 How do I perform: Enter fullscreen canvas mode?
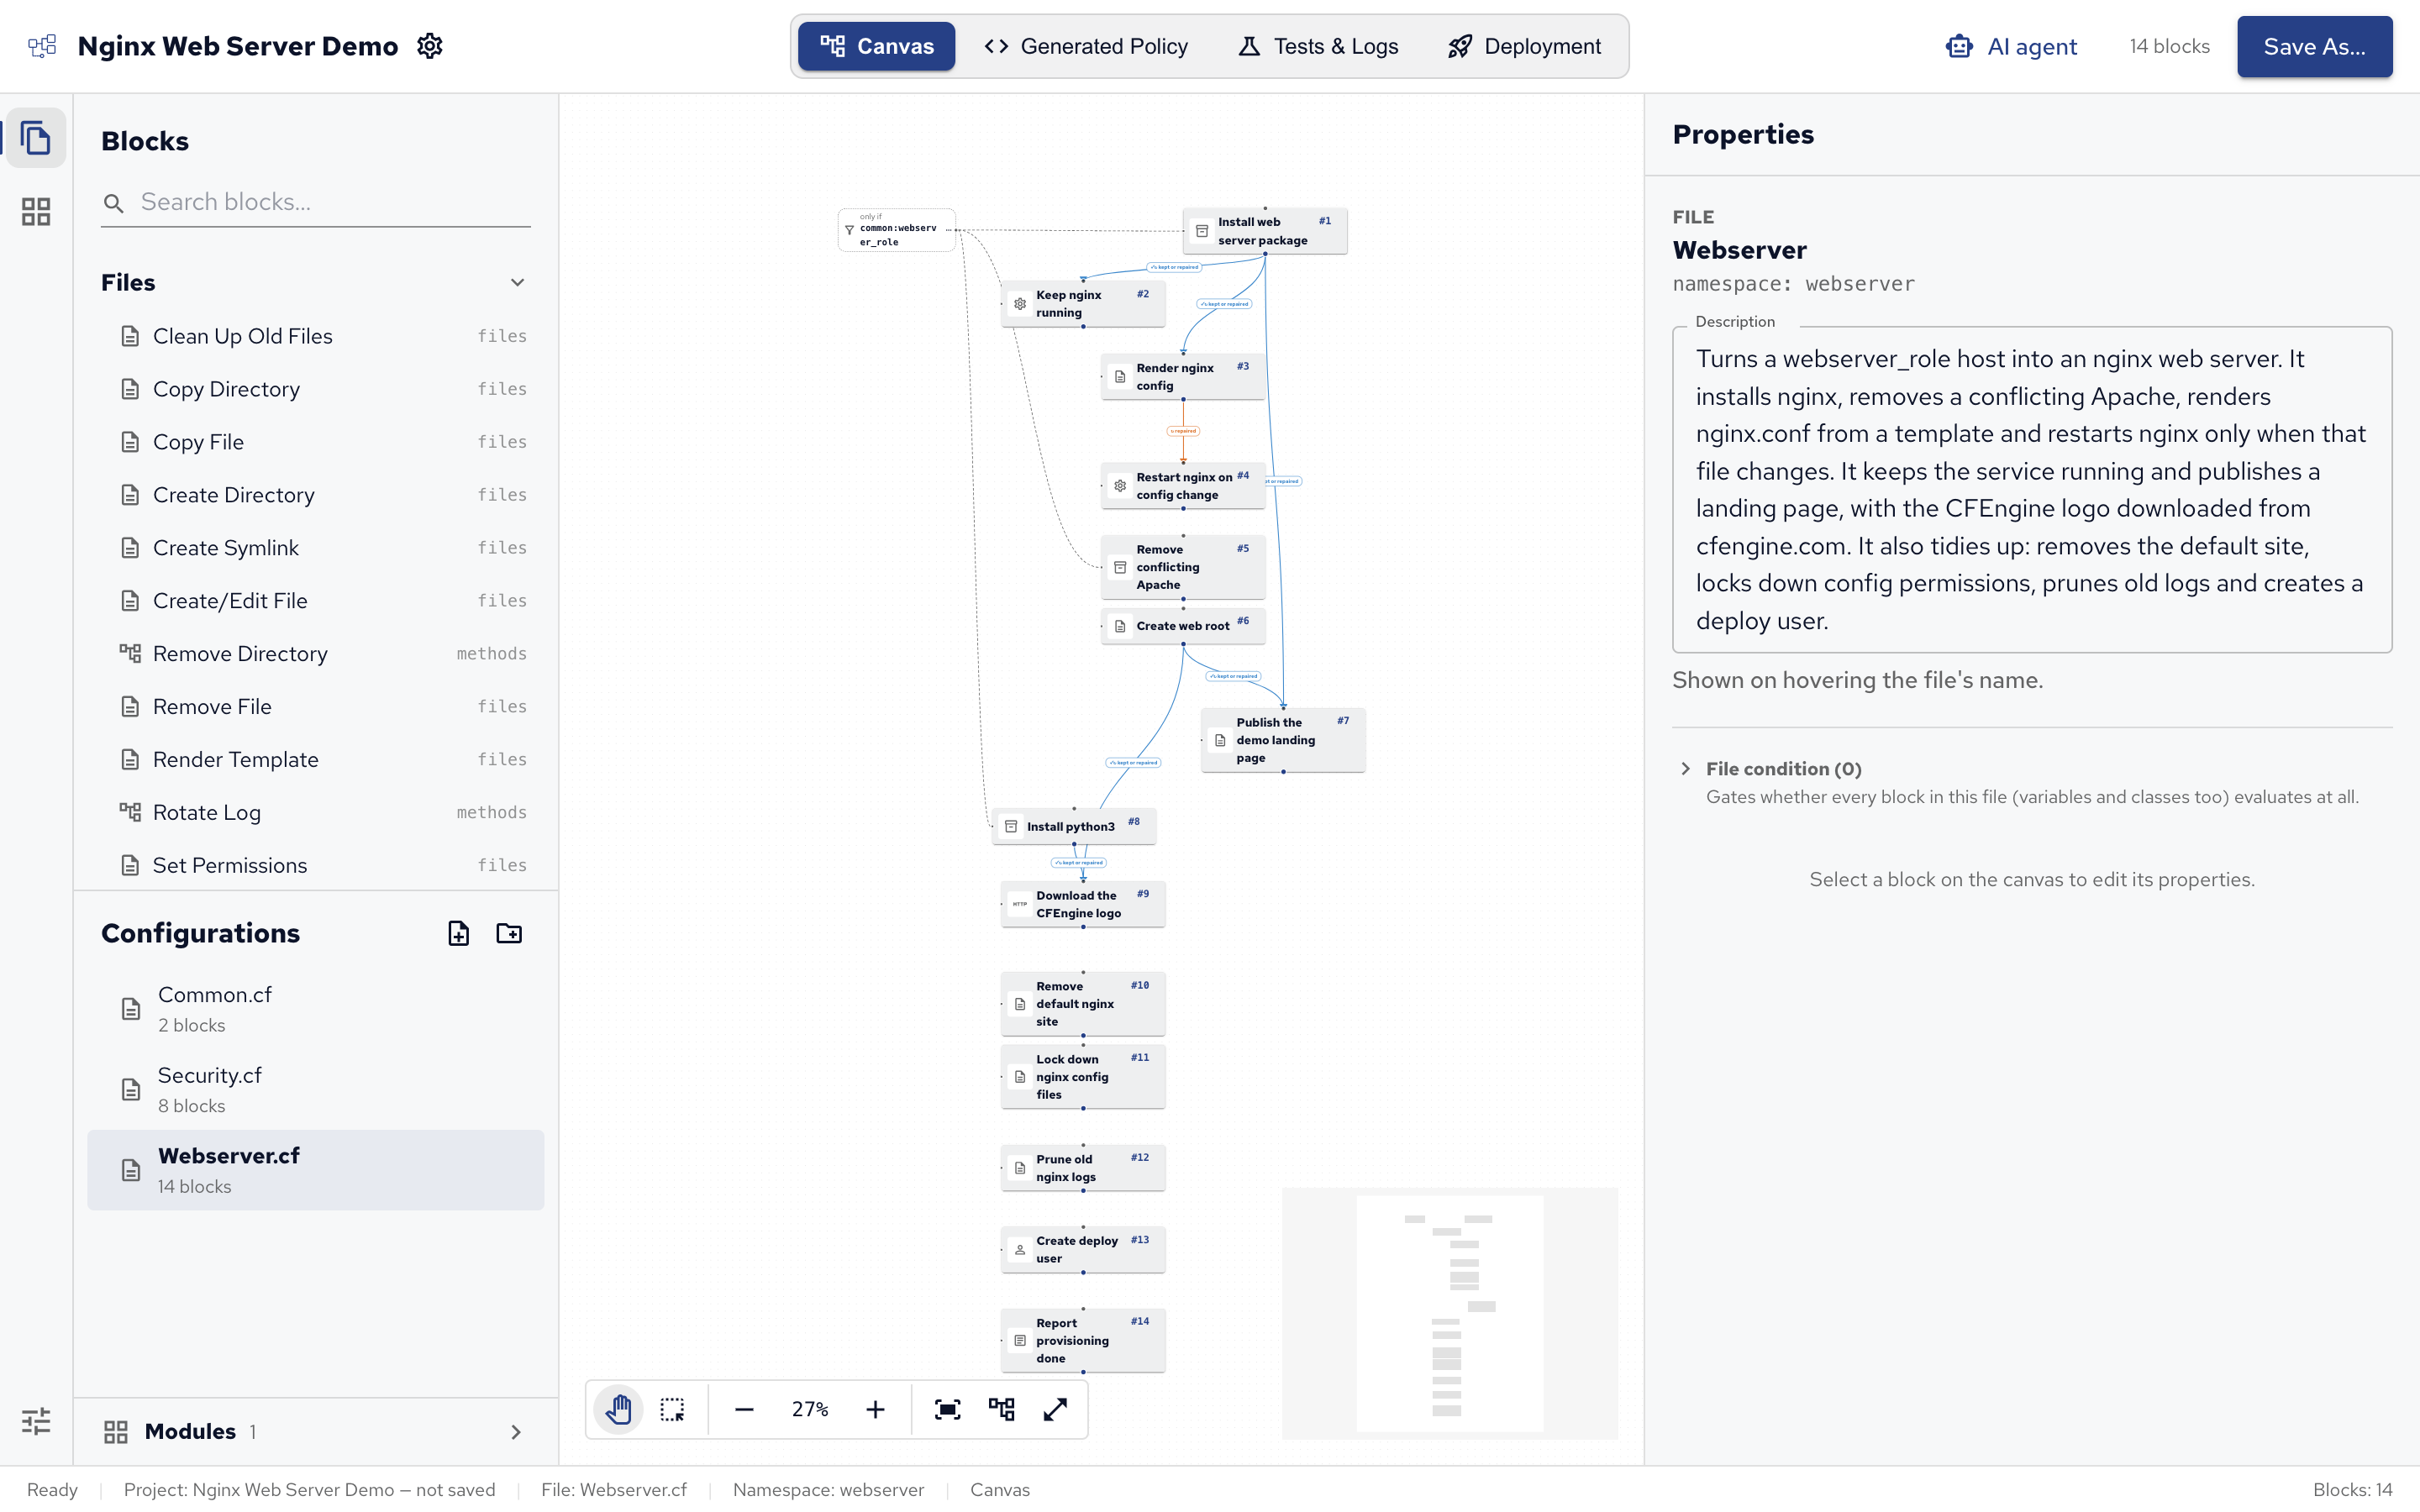pyautogui.click(x=1055, y=1409)
